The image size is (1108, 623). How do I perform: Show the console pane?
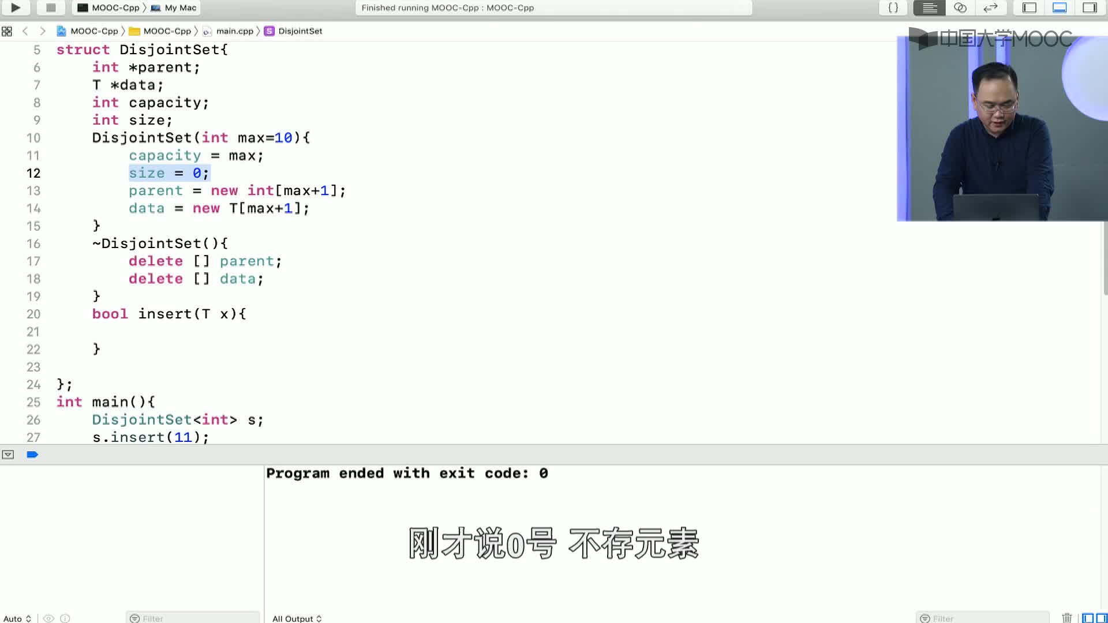[1102, 618]
